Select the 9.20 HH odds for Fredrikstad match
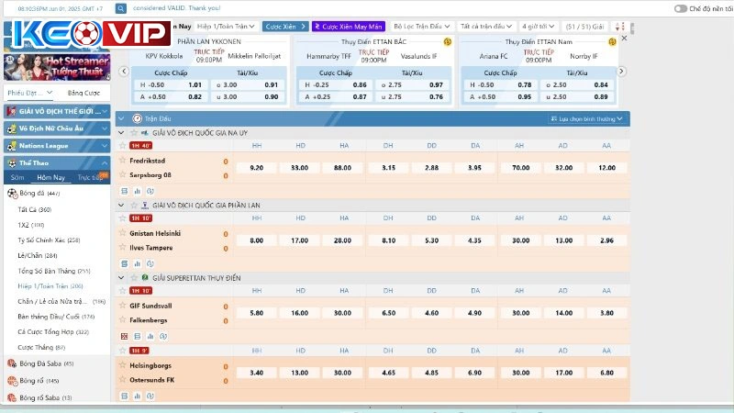The image size is (734, 413). pos(256,168)
